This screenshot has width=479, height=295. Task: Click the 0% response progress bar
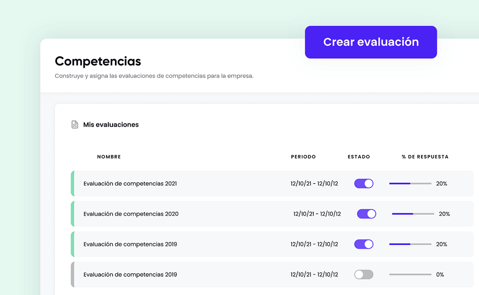pos(410,274)
